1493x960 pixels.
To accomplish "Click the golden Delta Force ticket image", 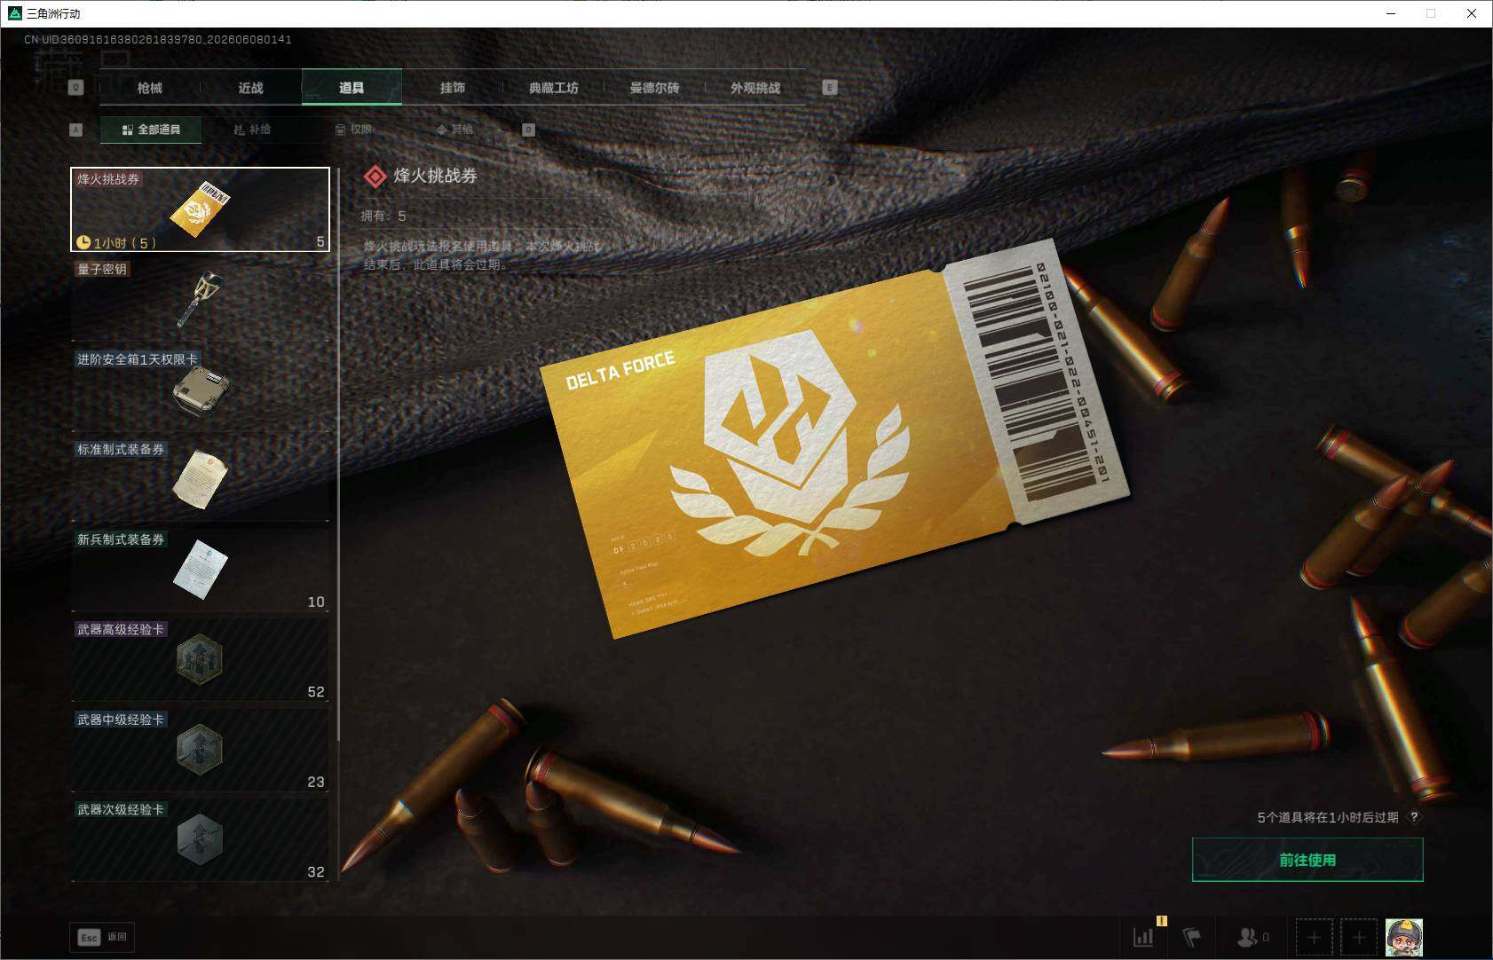I will pos(834,439).
